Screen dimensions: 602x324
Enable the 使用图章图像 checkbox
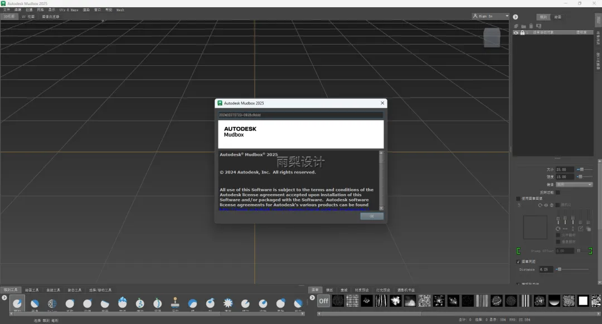tap(518, 199)
